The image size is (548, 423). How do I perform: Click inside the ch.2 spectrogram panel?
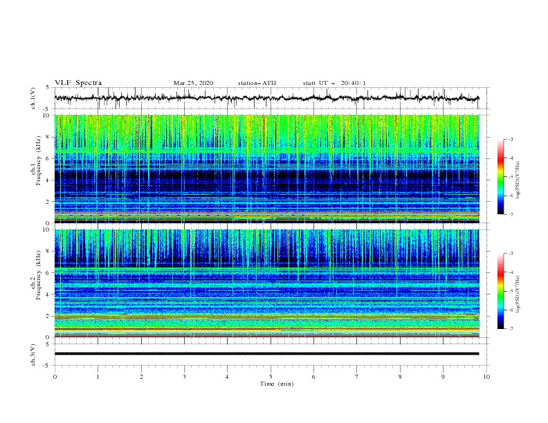click(x=266, y=283)
